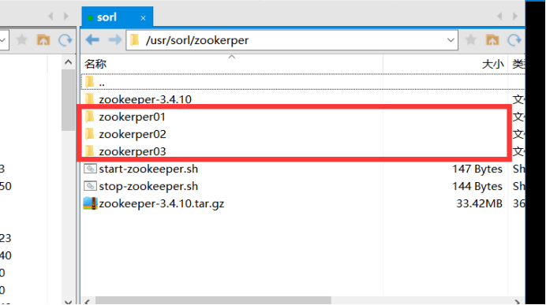Click the folder icon of zookerper03
The height and width of the screenshot is (305, 546).
tap(90, 151)
